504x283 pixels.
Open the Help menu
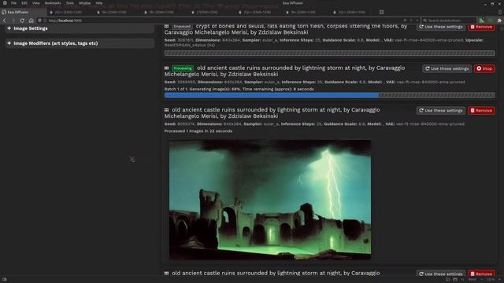tap(99, 3)
